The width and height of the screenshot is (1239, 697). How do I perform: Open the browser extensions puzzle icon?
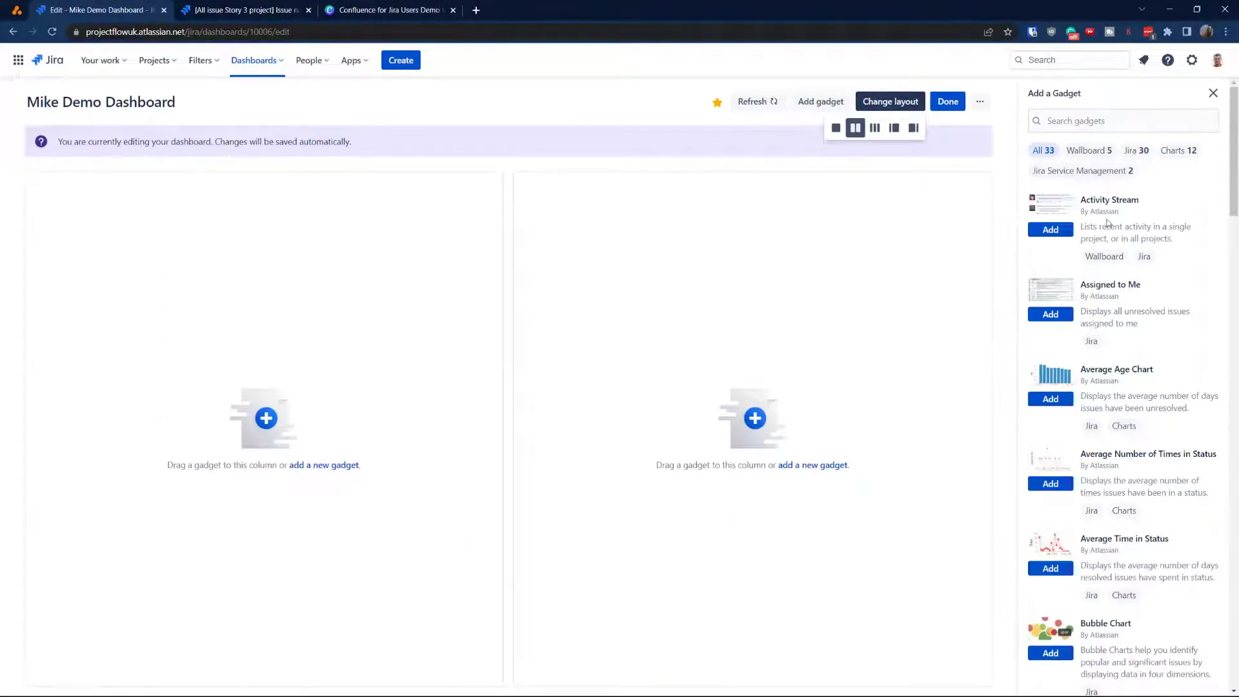(x=1167, y=32)
